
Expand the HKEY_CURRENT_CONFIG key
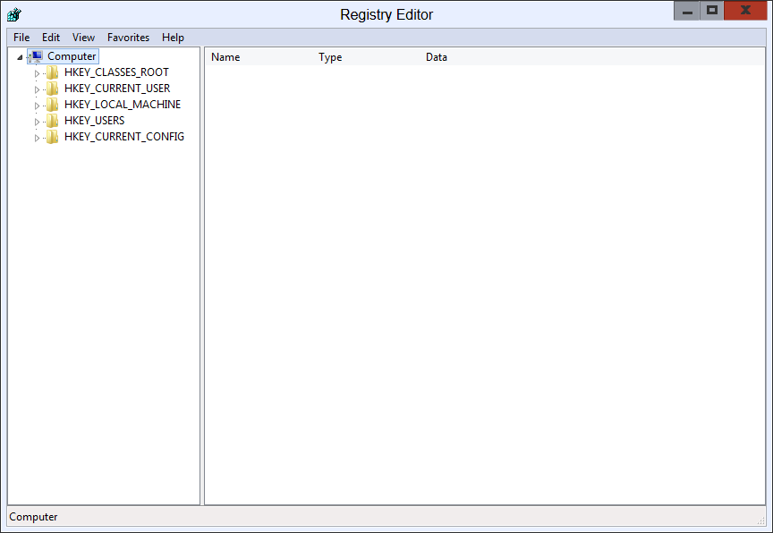[37, 138]
